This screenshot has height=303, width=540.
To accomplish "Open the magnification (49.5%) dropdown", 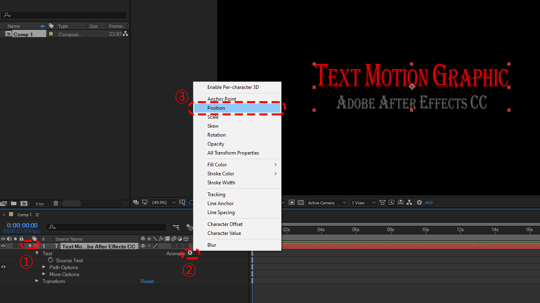I will point(163,202).
